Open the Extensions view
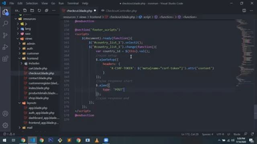This screenshot has width=257, height=144. coord(5,59)
